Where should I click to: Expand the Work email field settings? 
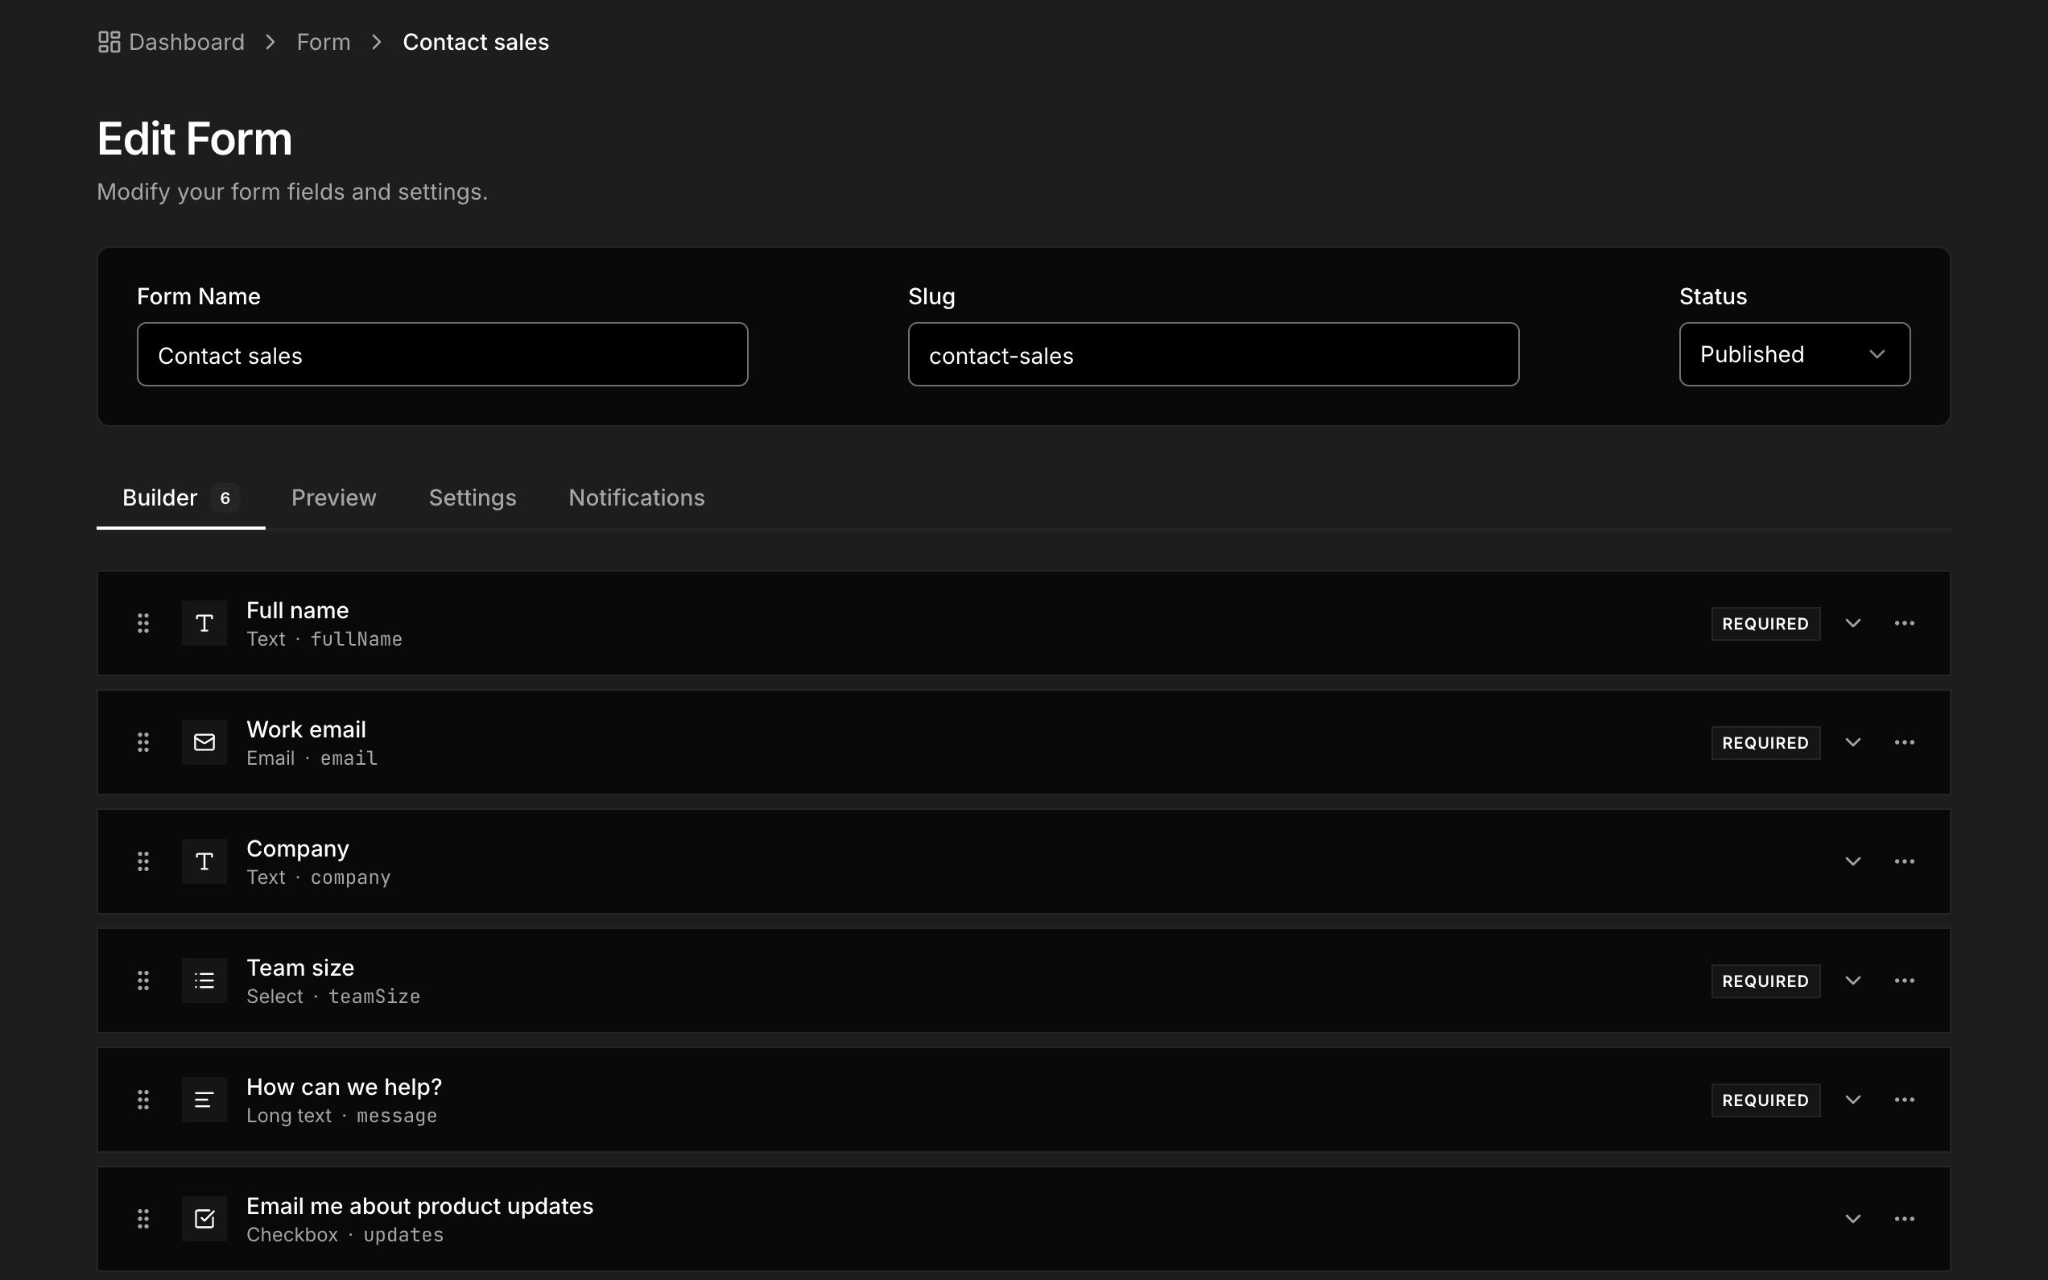[1852, 742]
